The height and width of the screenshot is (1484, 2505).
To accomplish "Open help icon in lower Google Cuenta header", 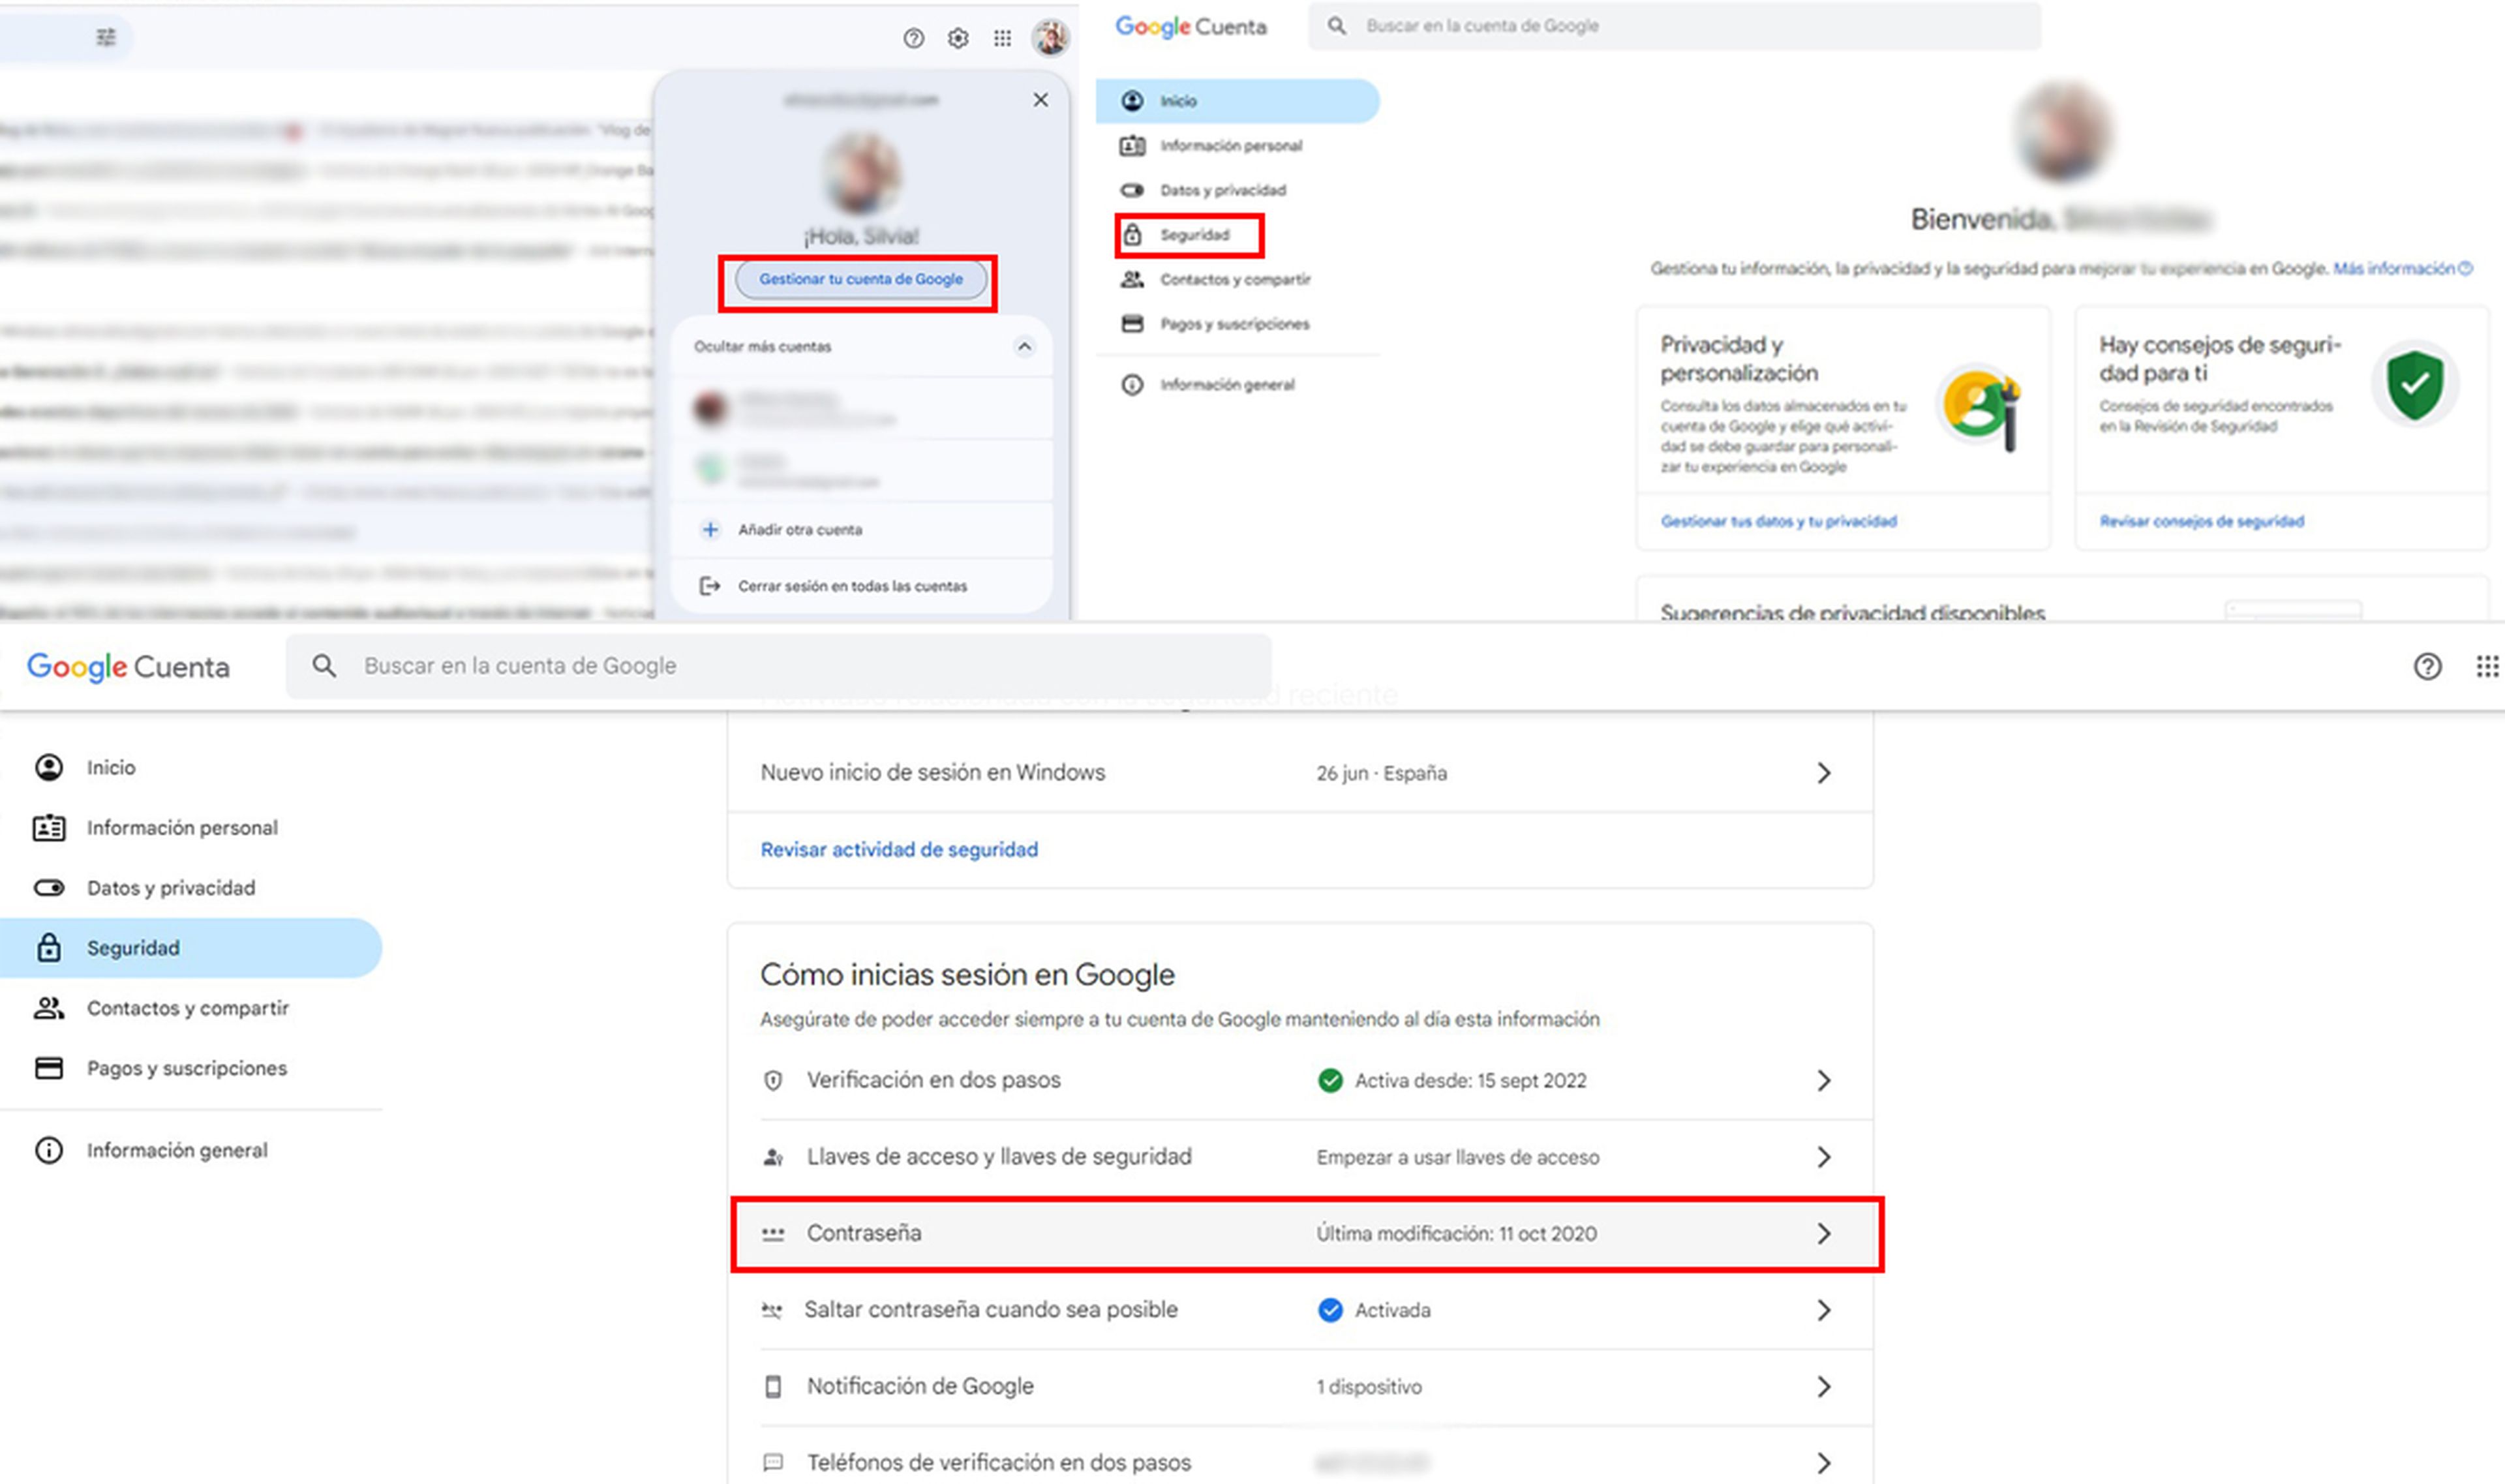I will point(2427,667).
